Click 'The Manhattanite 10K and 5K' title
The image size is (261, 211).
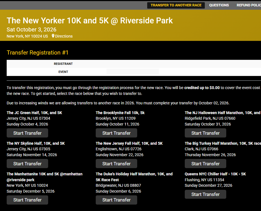[45, 177]
